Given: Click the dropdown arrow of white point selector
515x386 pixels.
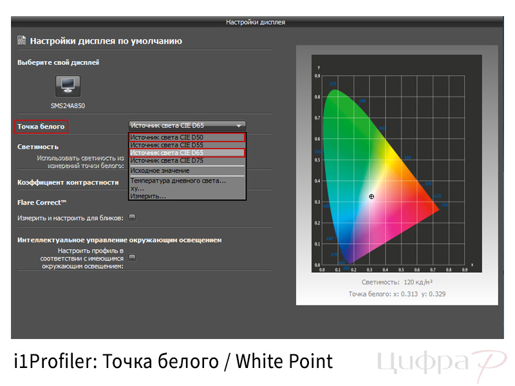Looking at the screenshot, I should [239, 125].
